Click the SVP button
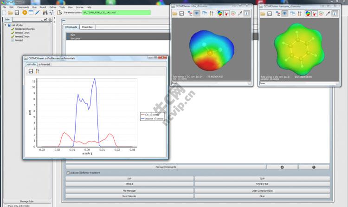Screen dimensions: 348x207 pyautogui.click(x=129, y=179)
